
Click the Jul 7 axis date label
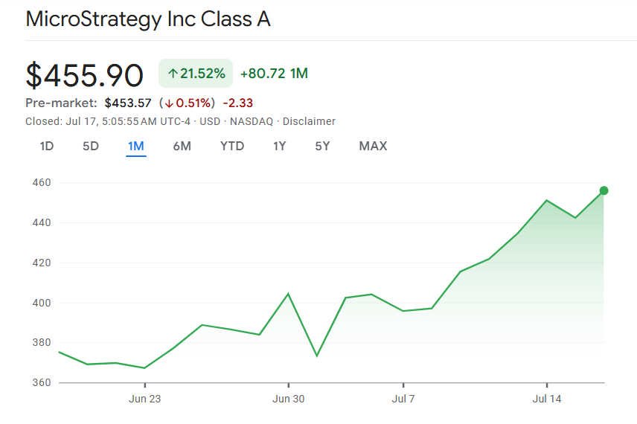(x=403, y=399)
